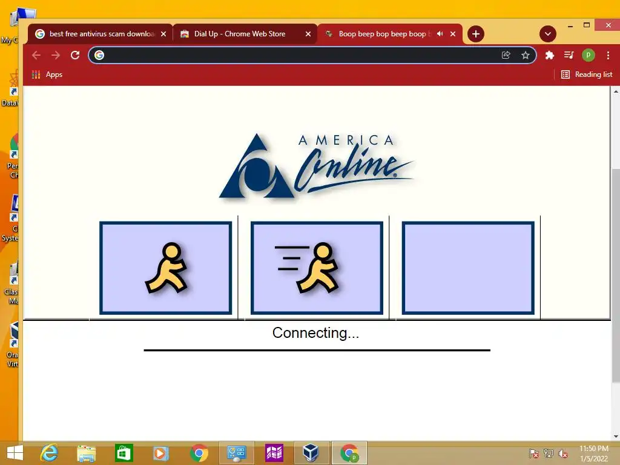This screenshot has width=620, height=465.
Task: Open Apps shortcut in bookmarks bar
Action: 47,74
